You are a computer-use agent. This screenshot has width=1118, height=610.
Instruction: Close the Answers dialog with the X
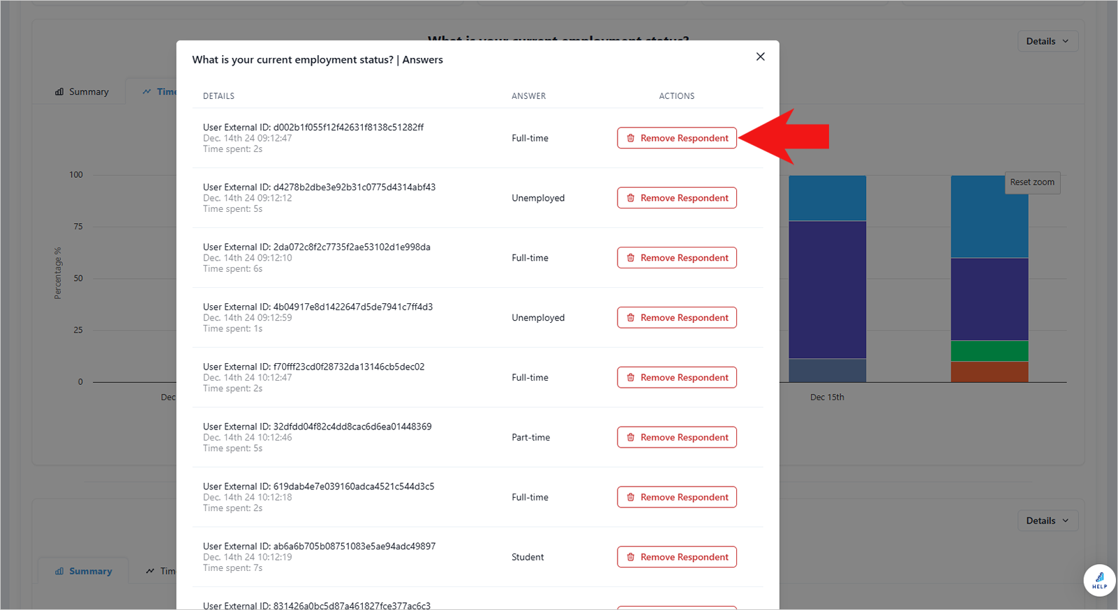(760, 56)
